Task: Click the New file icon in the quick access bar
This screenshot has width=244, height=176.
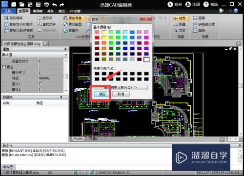Action: tap(14, 4)
